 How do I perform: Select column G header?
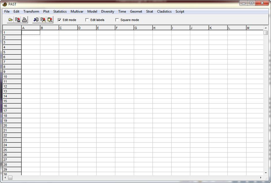point(143,28)
